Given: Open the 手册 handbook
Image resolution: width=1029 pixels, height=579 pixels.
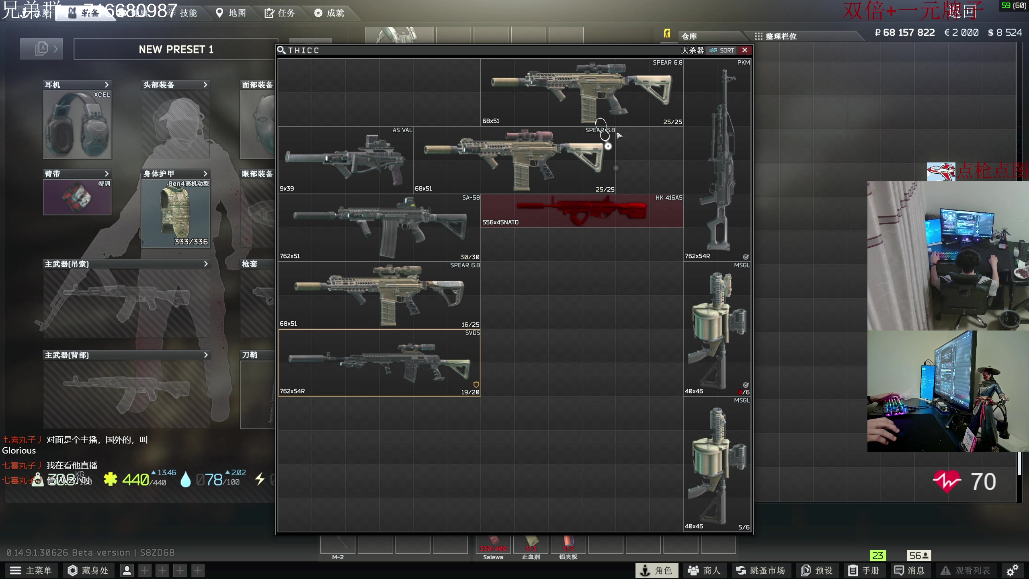Looking at the screenshot, I should tap(864, 570).
